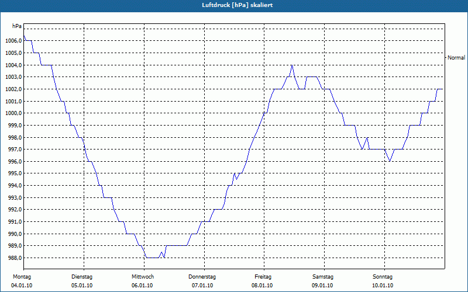Screen dimensions: 468x292
Task: Click the date 05.01.10
Action: coord(82,286)
